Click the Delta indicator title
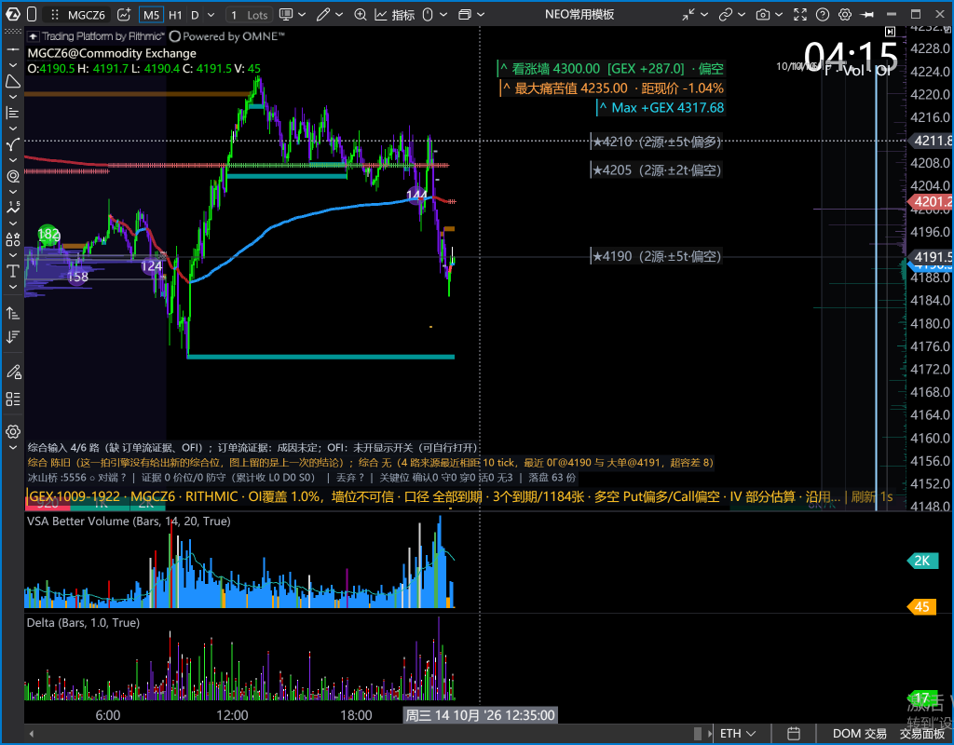Screen dimensions: 954x745 (83, 623)
